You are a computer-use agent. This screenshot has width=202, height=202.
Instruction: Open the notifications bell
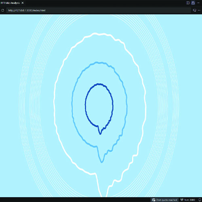tap(200, 200)
